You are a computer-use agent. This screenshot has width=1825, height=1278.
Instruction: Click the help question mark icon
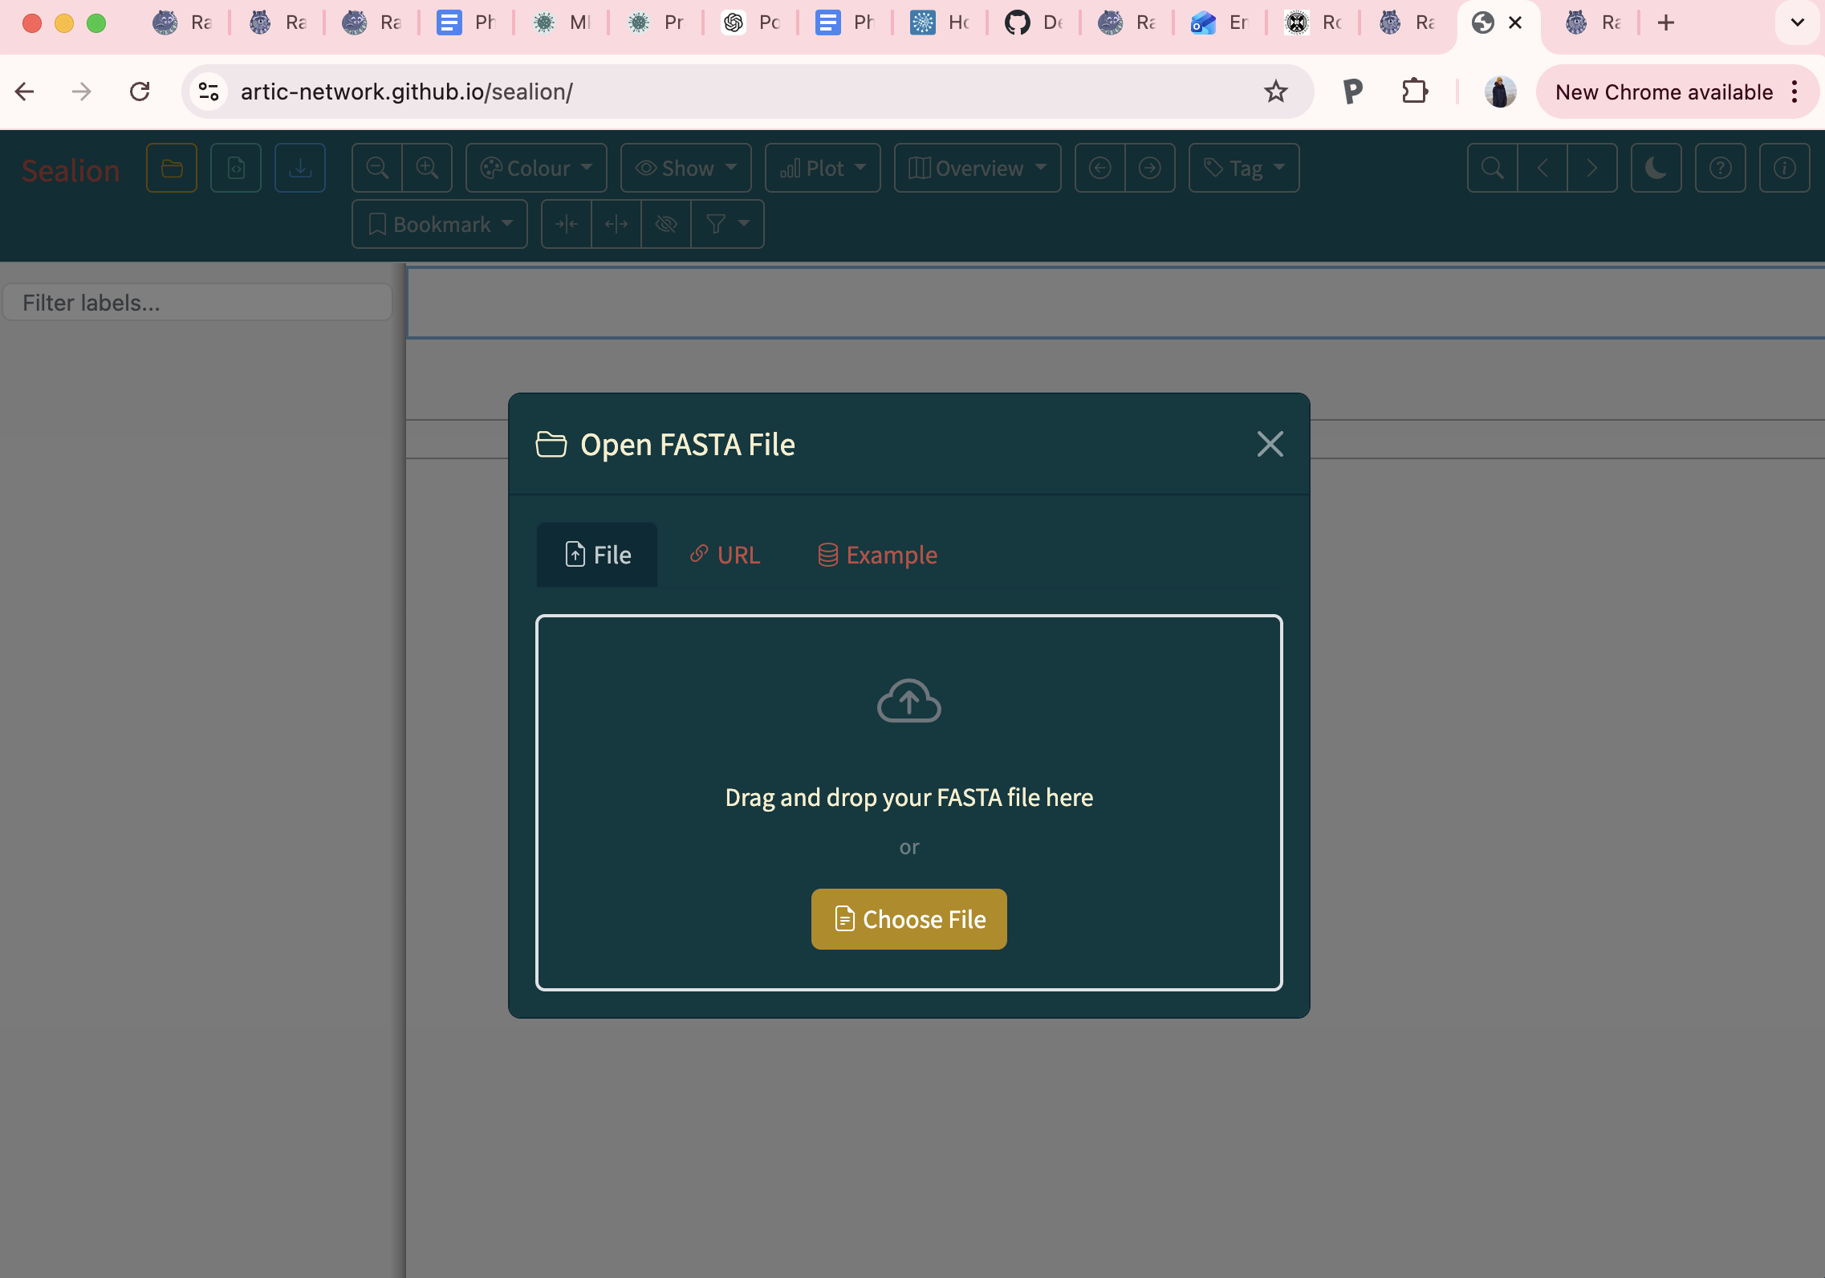click(1720, 168)
